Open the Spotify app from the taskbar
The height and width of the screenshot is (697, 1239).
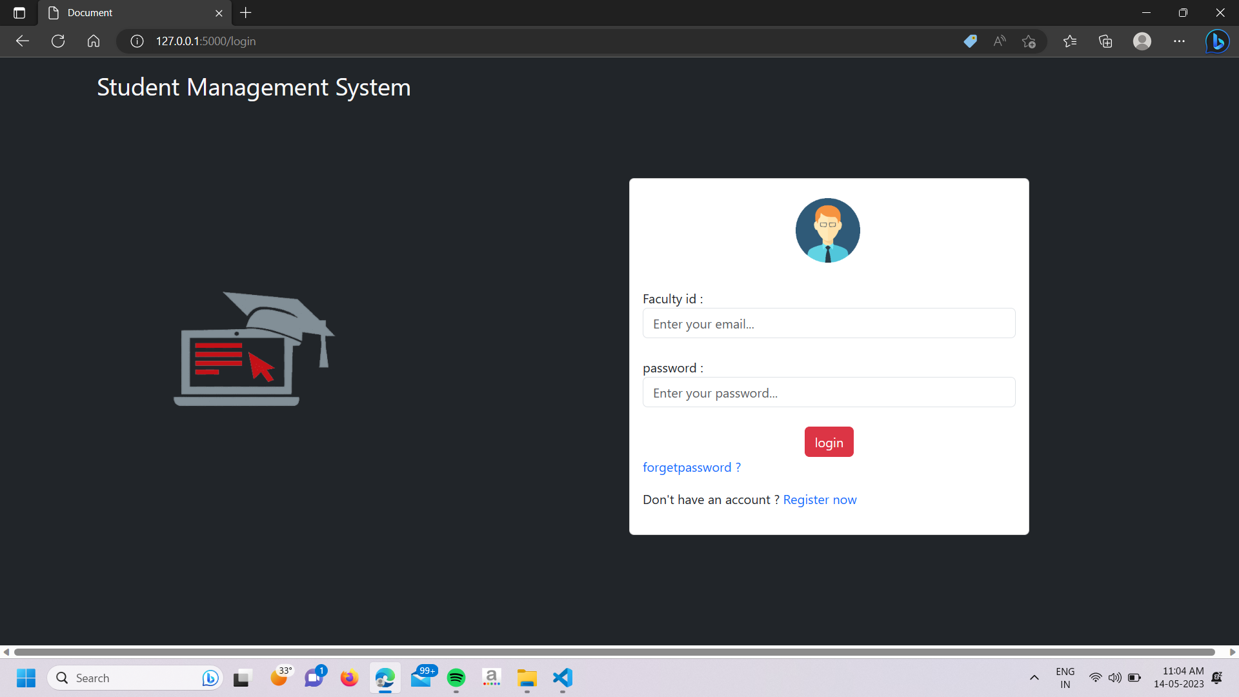[x=457, y=678]
